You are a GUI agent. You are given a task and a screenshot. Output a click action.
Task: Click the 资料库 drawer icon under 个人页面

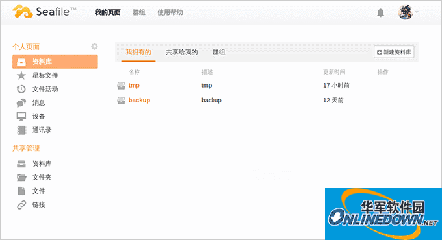click(21, 62)
